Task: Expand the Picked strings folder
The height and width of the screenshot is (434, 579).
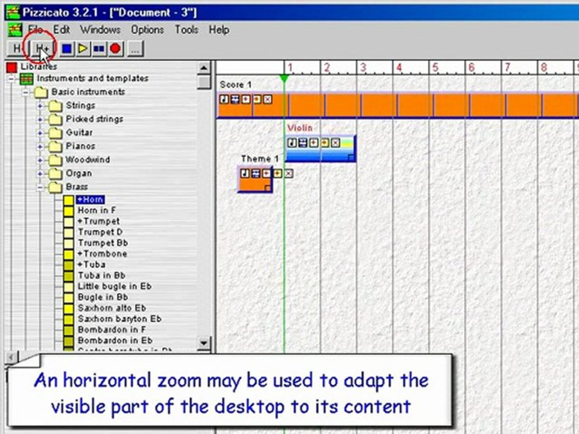Action: click(x=40, y=119)
